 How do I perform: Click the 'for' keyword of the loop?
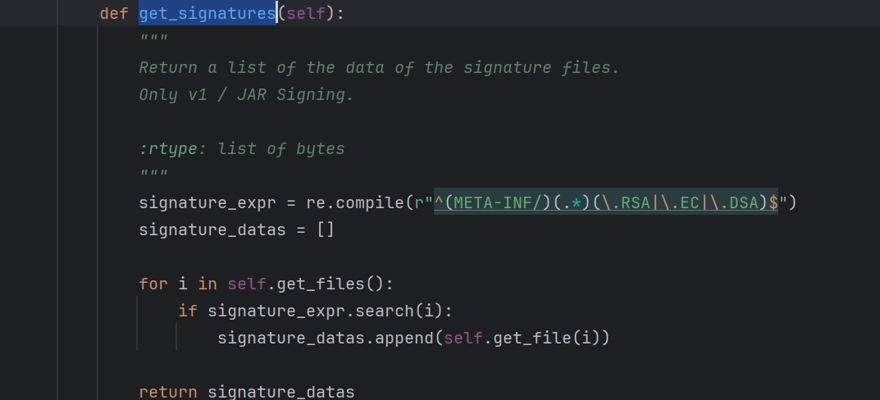[x=153, y=284]
